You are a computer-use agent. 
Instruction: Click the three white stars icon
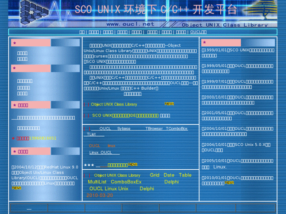(89, 165)
